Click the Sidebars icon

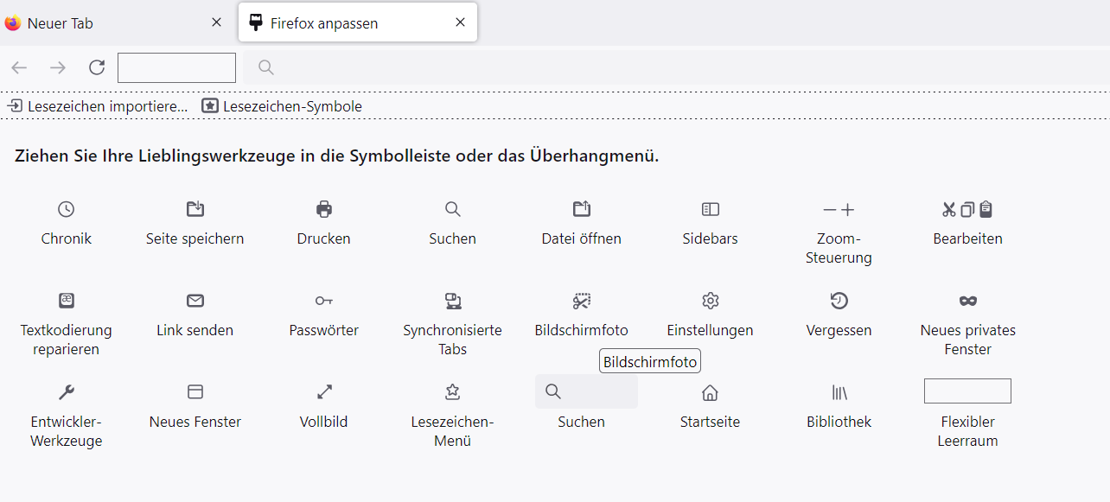pyautogui.click(x=711, y=209)
